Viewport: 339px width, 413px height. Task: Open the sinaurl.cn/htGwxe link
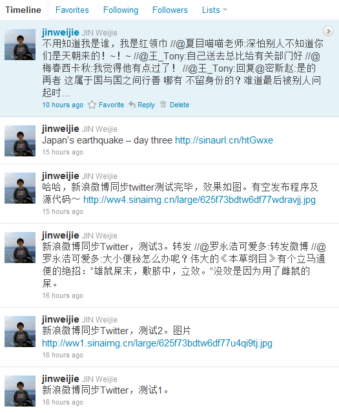224,140
